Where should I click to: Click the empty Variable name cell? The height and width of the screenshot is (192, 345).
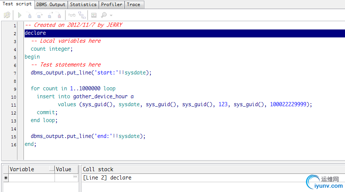point(31,178)
